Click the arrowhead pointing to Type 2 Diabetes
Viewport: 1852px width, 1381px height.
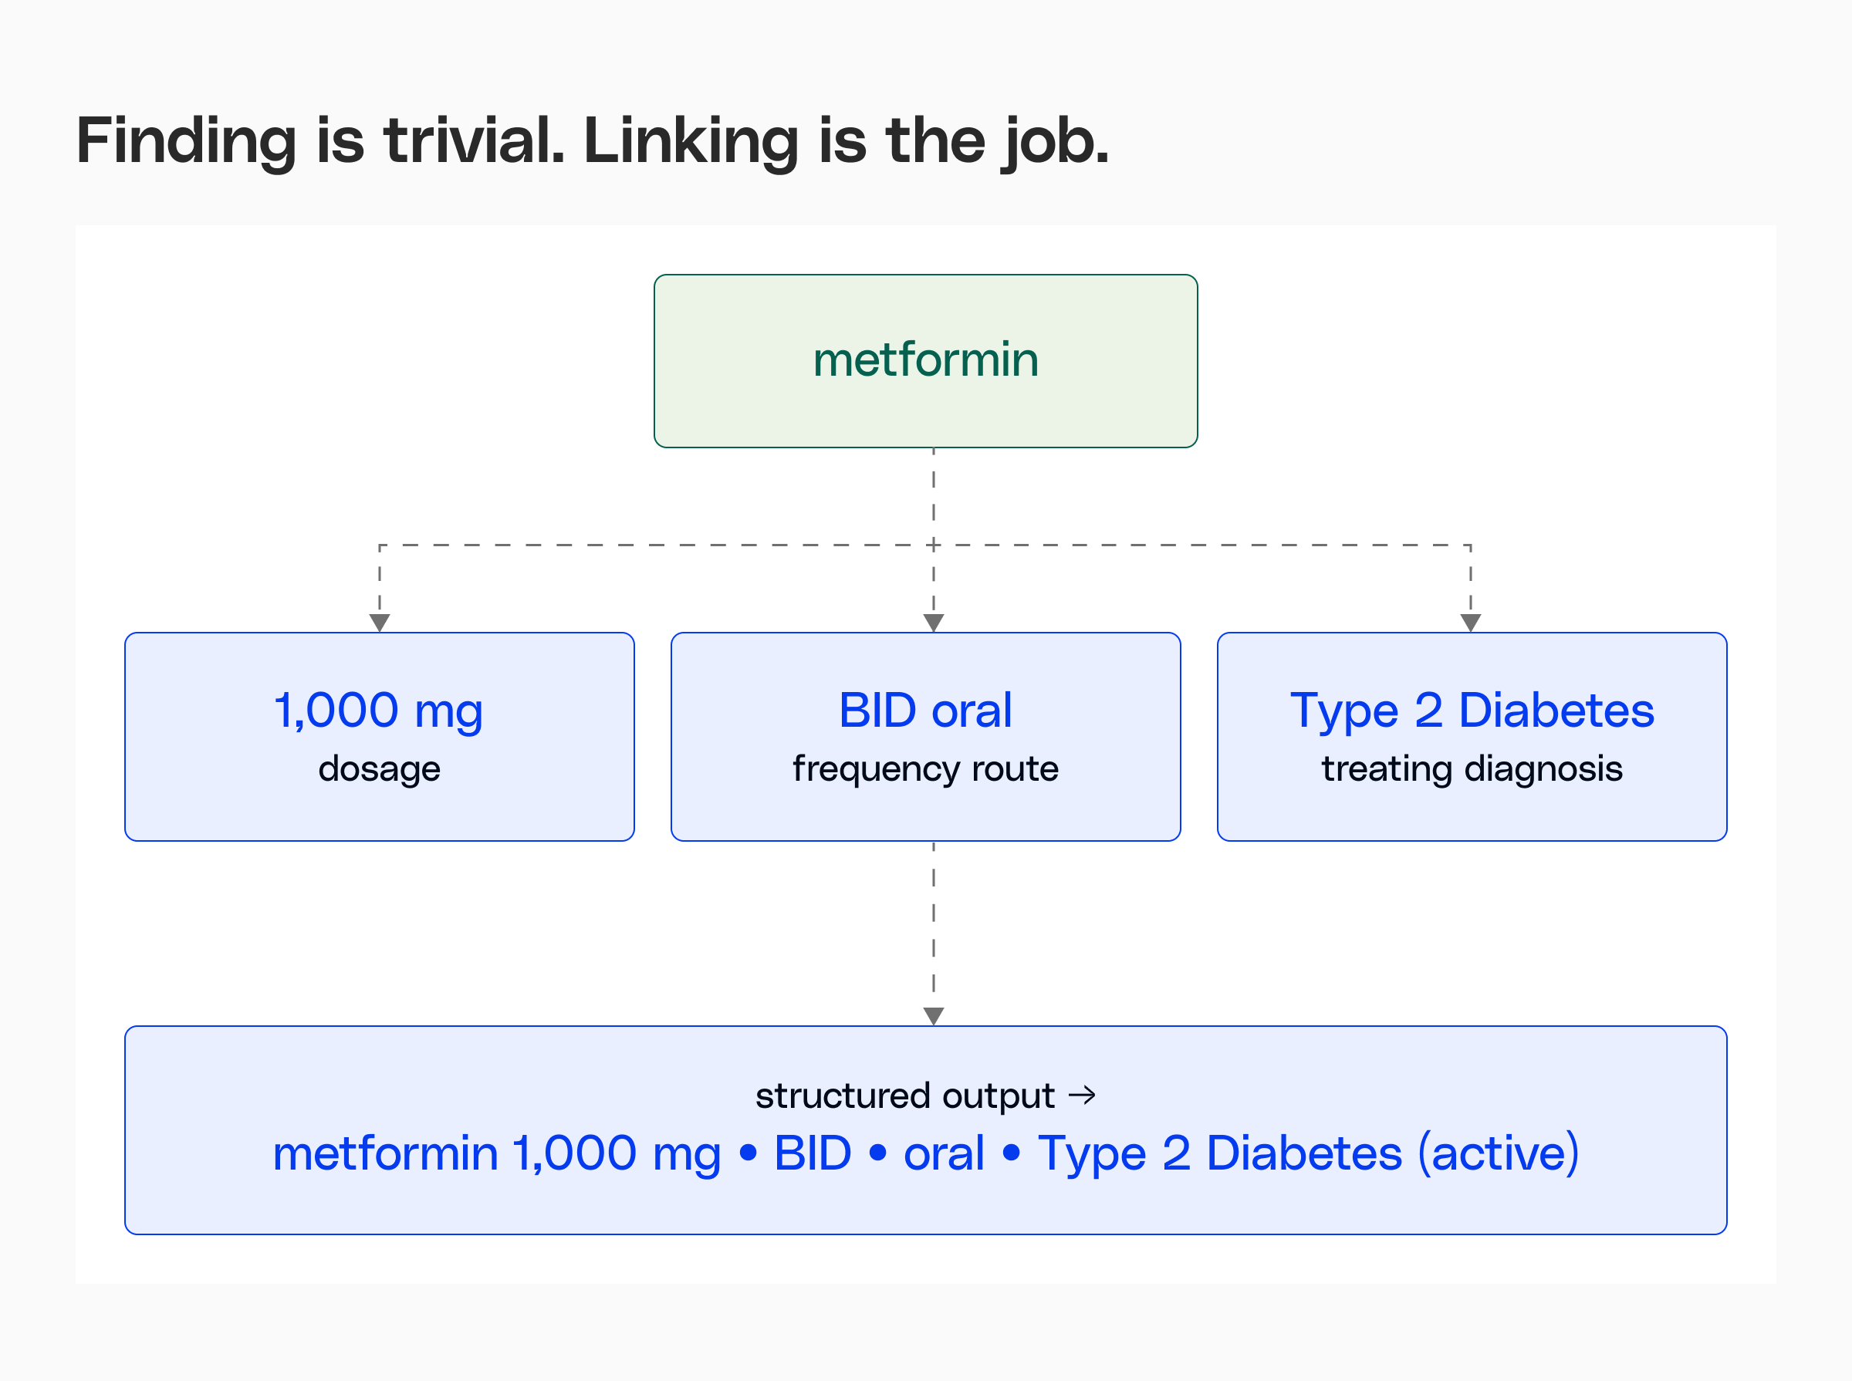coord(1471,623)
